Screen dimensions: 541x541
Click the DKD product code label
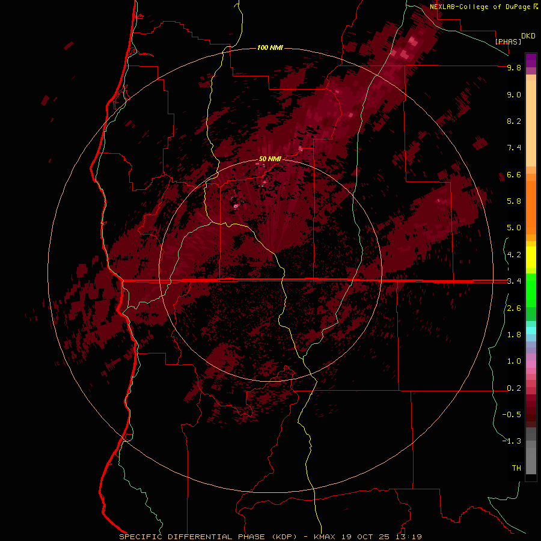528,36
